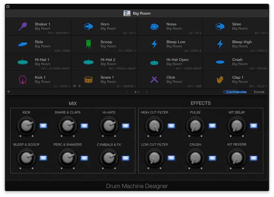This screenshot has height=197, width=274.
Task: Select the Ride cymbal icon
Action: (x=23, y=44)
